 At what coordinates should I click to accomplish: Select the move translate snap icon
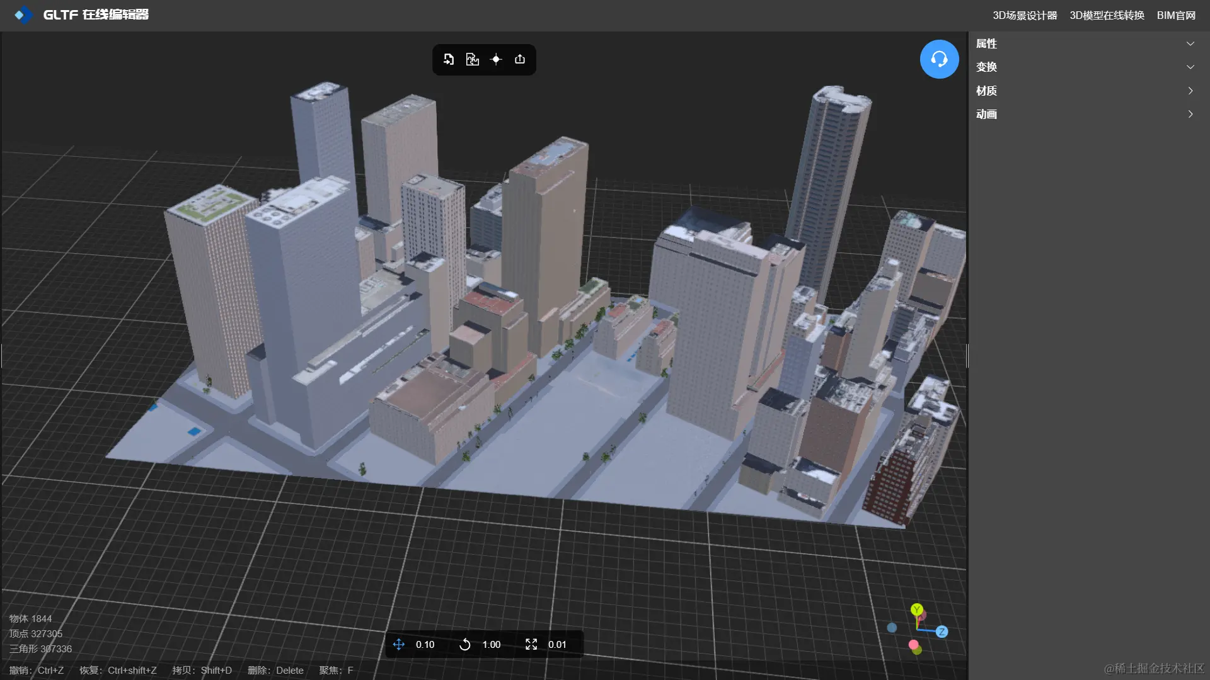[x=399, y=644]
